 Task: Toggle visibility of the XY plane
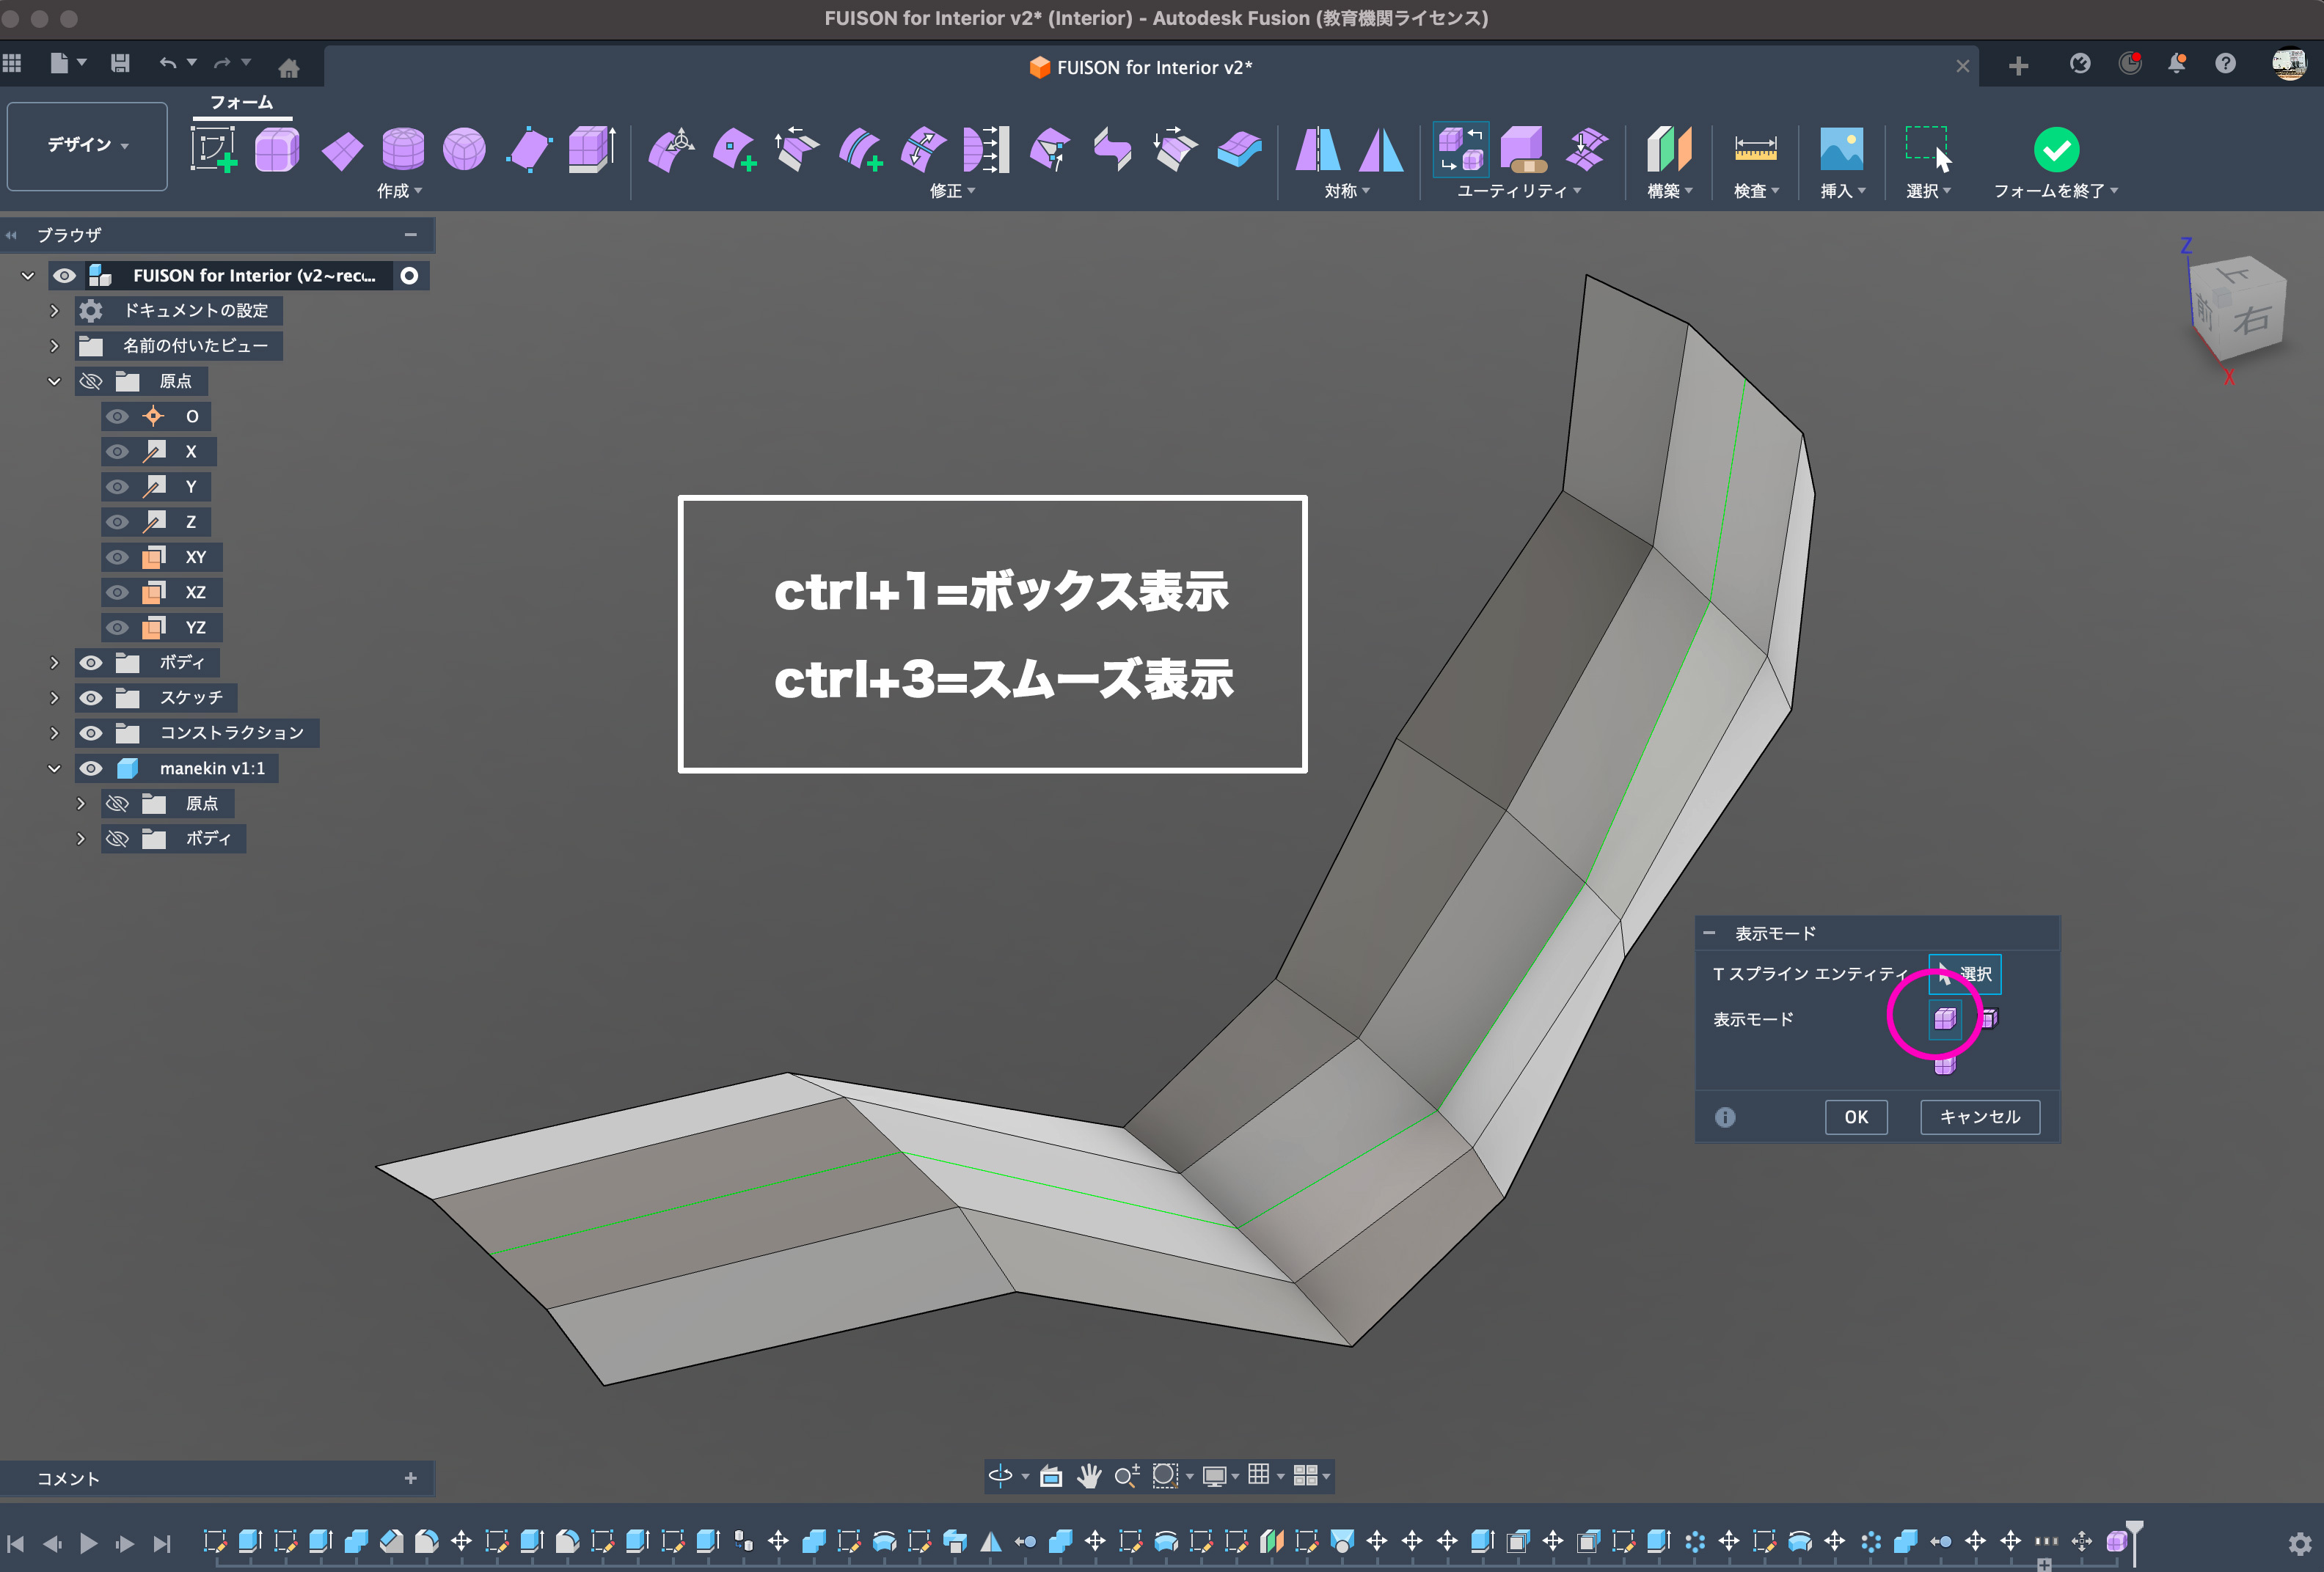click(x=118, y=558)
